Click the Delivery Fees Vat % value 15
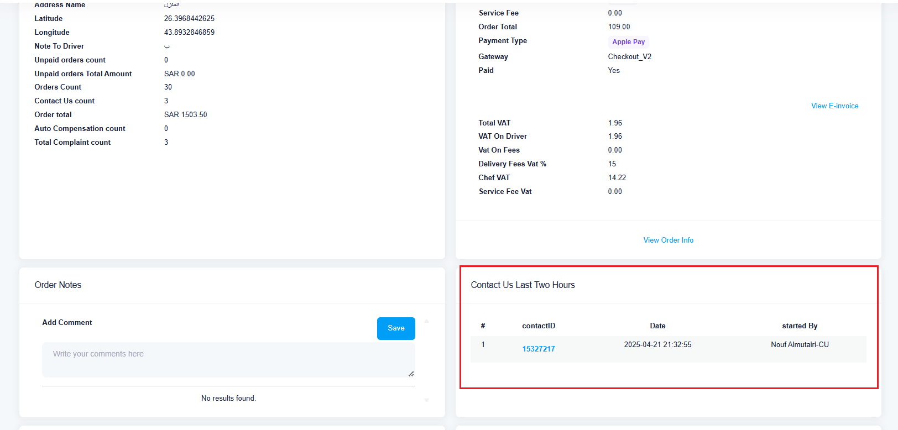The width and height of the screenshot is (898, 430). (612, 164)
